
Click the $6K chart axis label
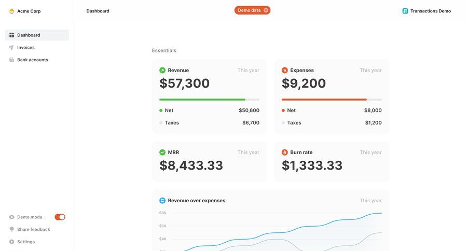click(163, 226)
